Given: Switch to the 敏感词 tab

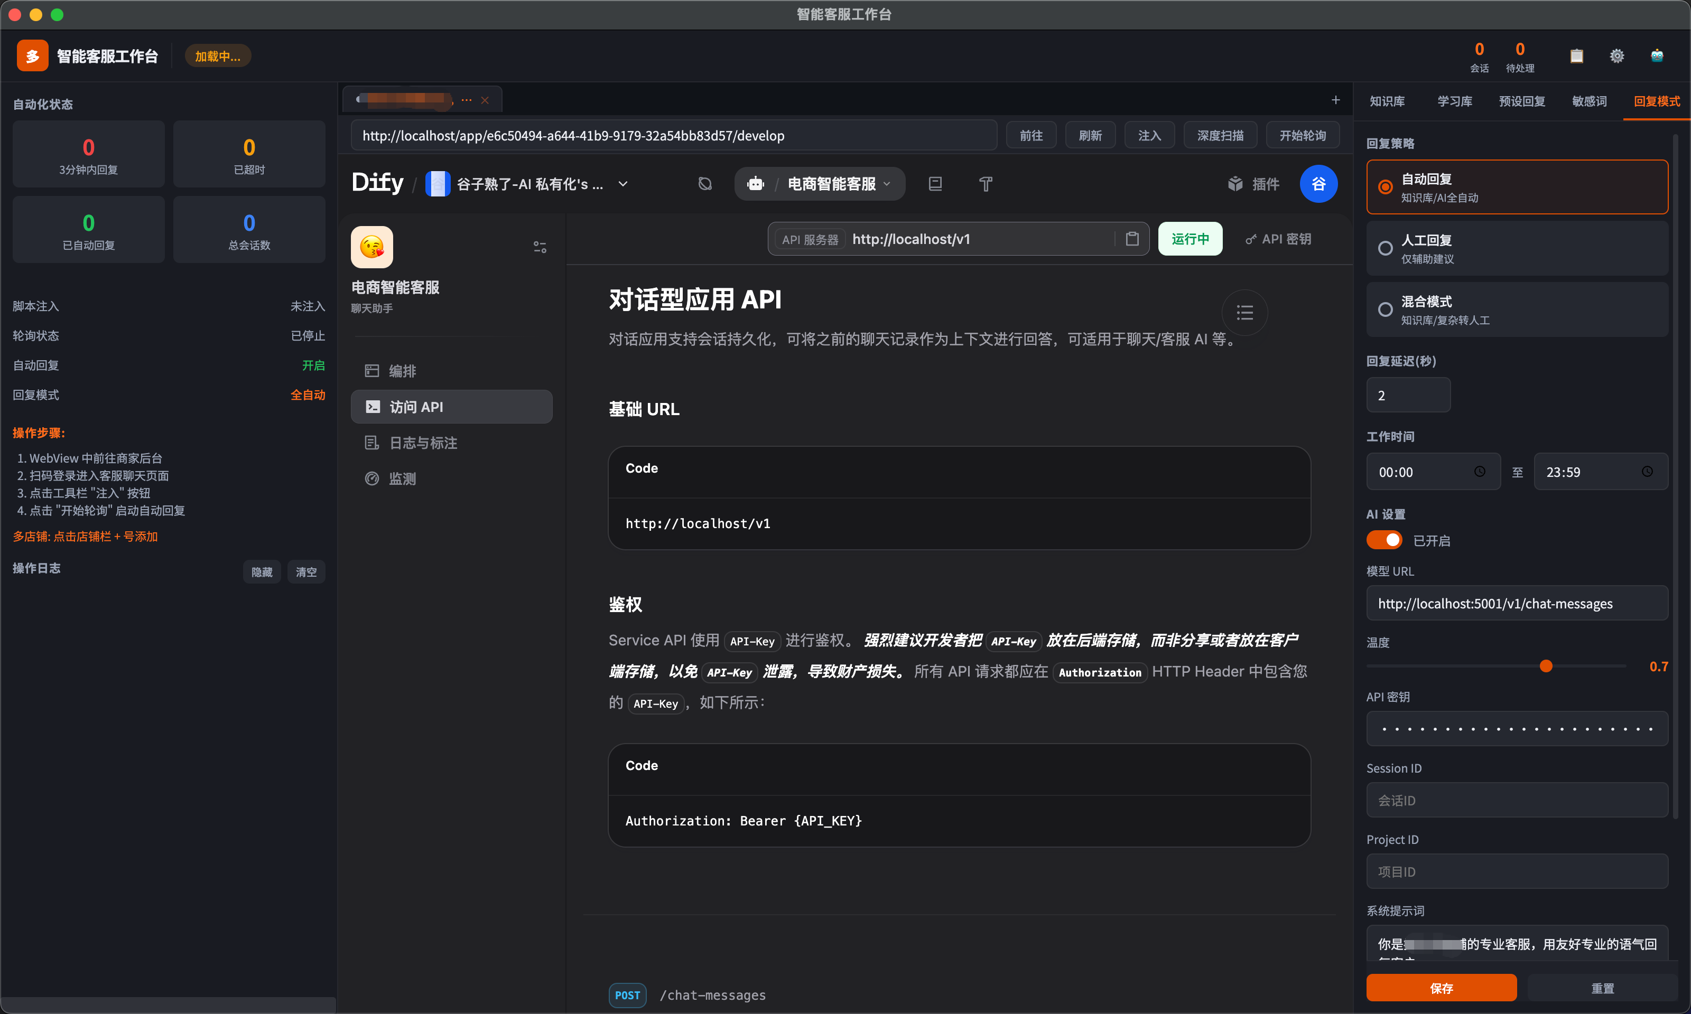Looking at the screenshot, I should point(1588,101).
